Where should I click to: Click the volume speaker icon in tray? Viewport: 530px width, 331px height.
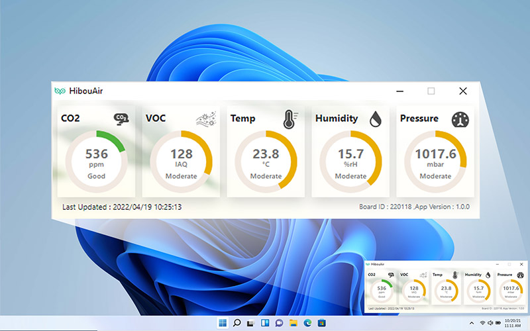click(x=490, y=323)
